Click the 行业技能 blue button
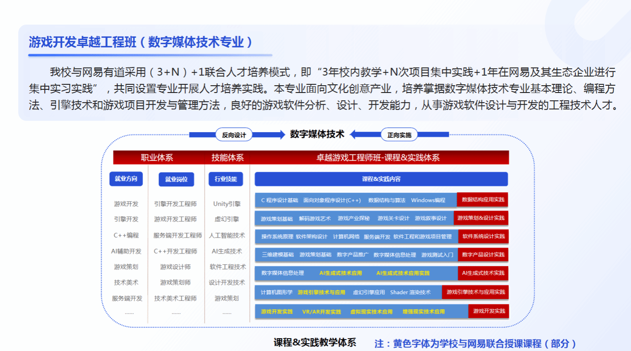631x351 pixels. tap(226, 179)
